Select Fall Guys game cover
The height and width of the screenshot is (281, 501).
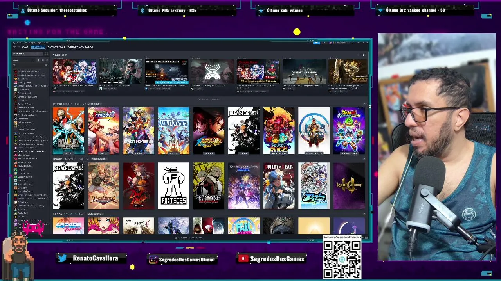244,226
